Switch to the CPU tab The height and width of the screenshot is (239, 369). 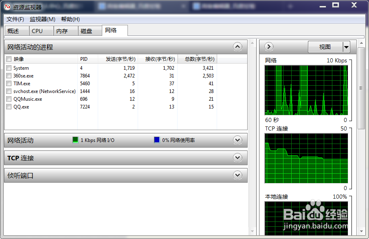point(42,31)
